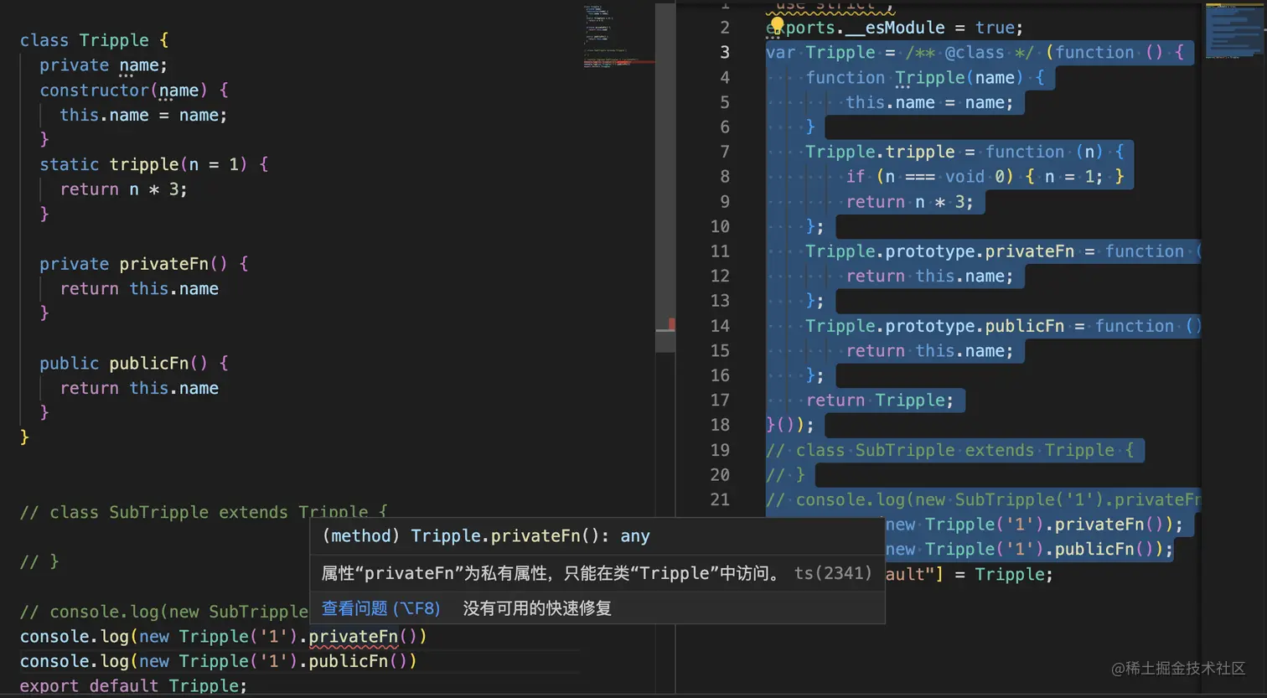Click "(method) Tripple.privateFn(): any" in hover popup
1267x698 pixels.
coord(486,536)
